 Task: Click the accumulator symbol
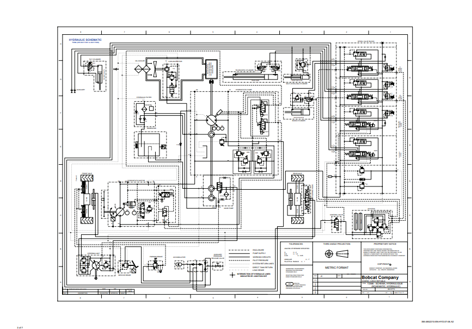click(x=179, y=264)
